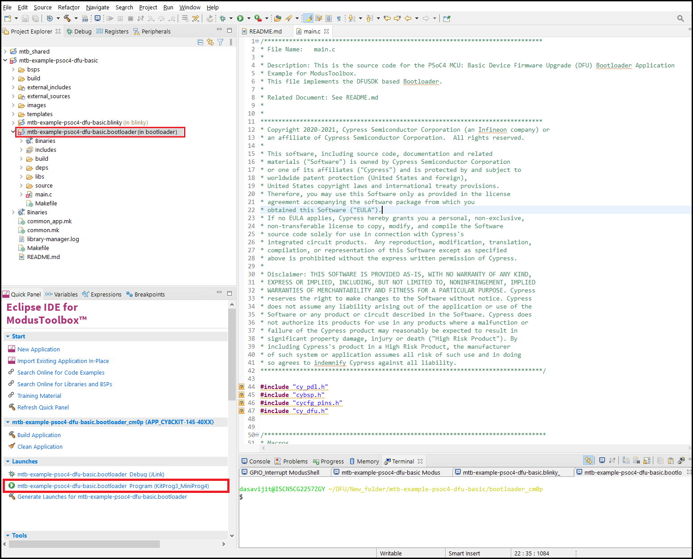Click the Previous Annotation arrow icon
This screenshot has height=559, width=693.
369,18
